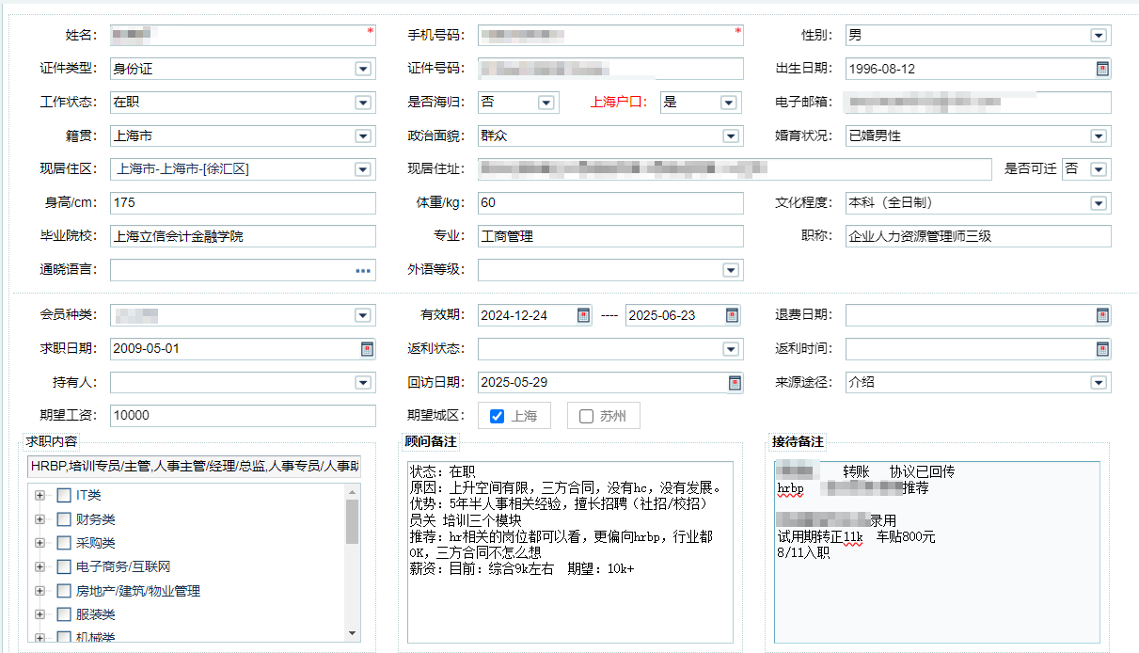The height and width of the screenshot is (653, 1139).
Task: Open the 上海户口 dropdown
Action: pos(728,103)
